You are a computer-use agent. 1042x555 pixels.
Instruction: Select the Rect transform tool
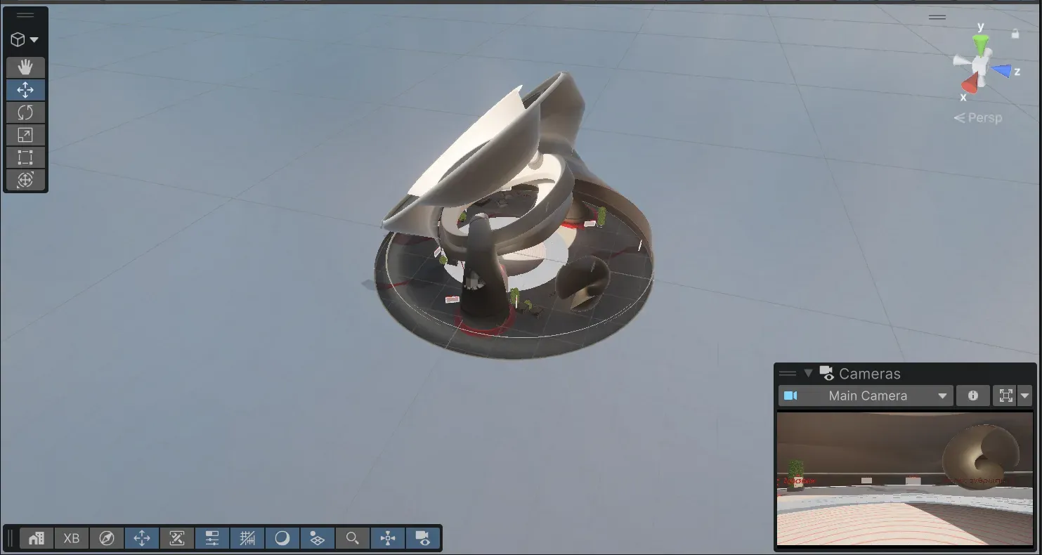click(25, 157)
